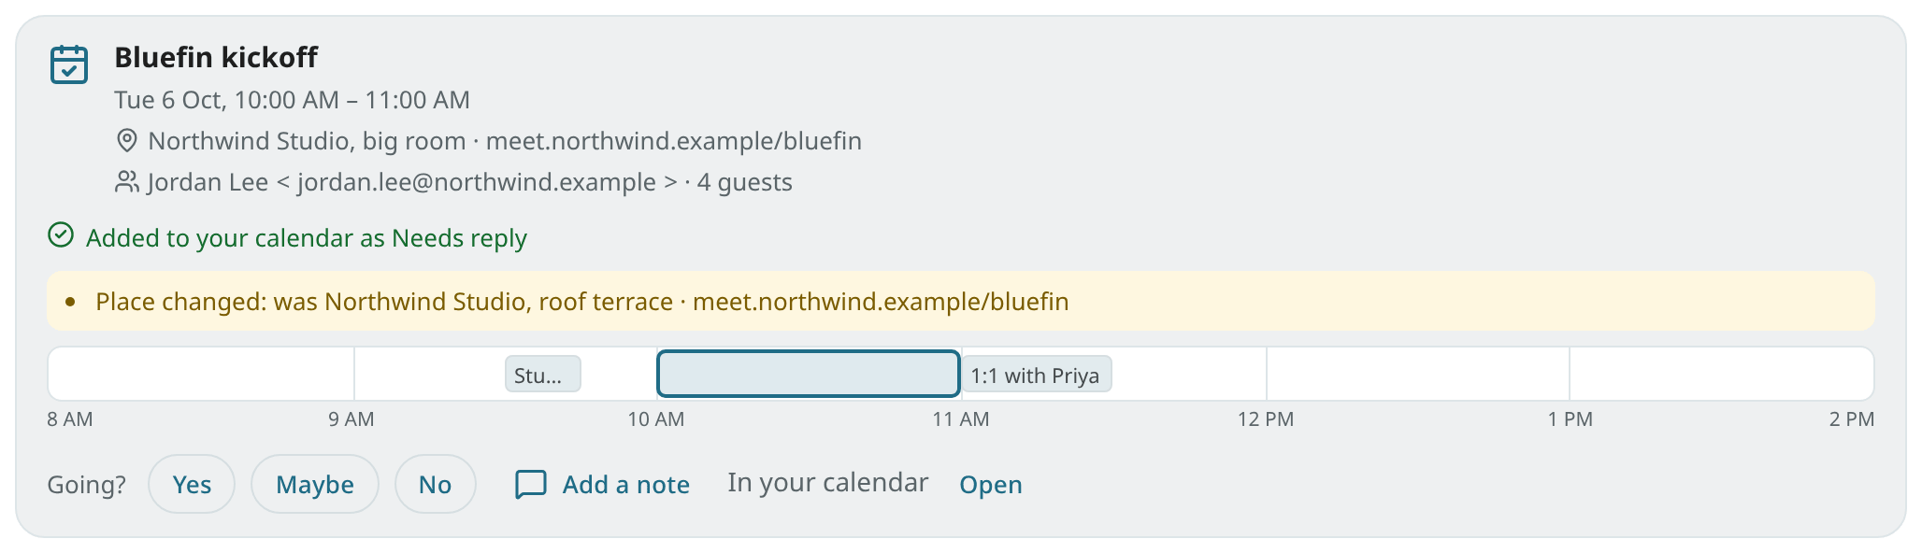
Task: Decline the invite with No
Action: [x=436, y=484]
